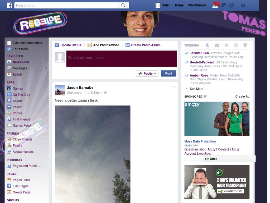Click the Like Pages thumbs icon

(x=9, y=186)
